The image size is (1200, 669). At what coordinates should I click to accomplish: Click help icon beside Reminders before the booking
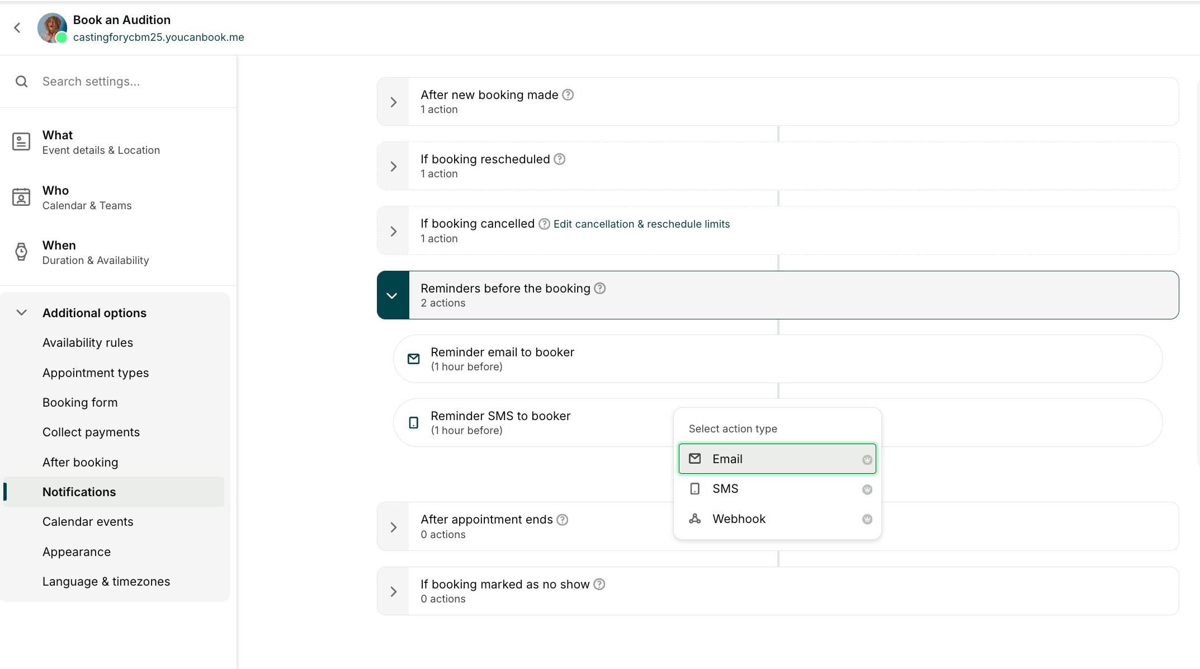point(599,288)
